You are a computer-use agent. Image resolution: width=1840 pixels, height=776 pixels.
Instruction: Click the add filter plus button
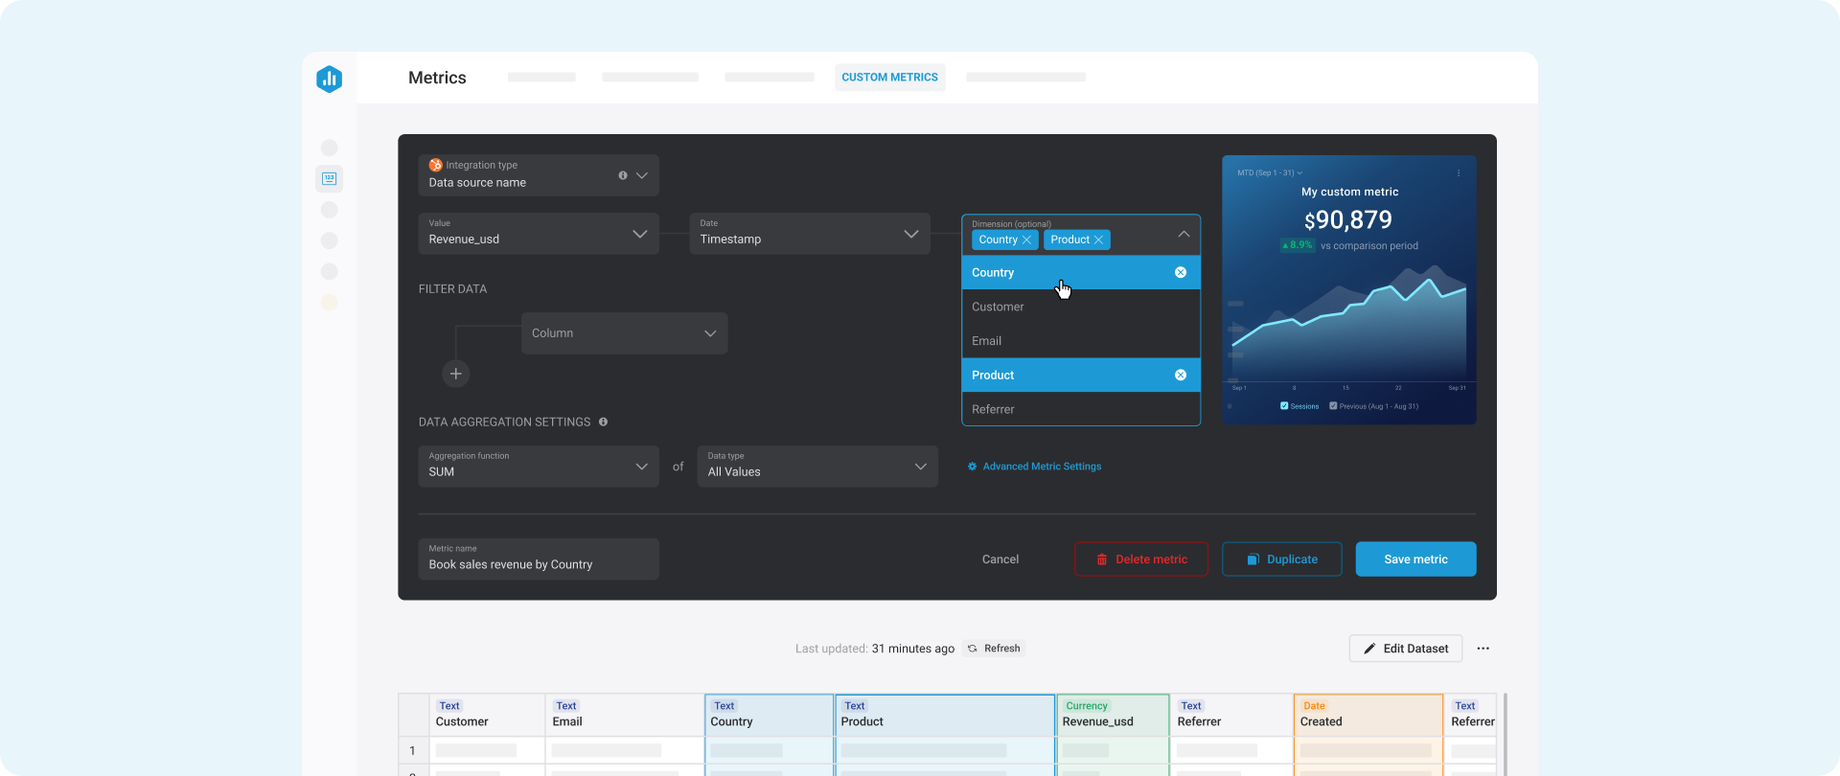[x=456, y=374]
